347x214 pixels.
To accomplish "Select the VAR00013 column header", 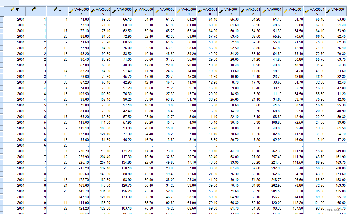I will 272,11.
